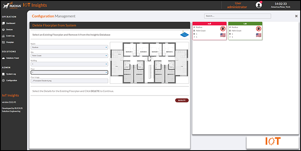Image resolution: width=301 pixels, height=151 pixels.
Task: Open System Log under Admin
Action: pos(11,74)
